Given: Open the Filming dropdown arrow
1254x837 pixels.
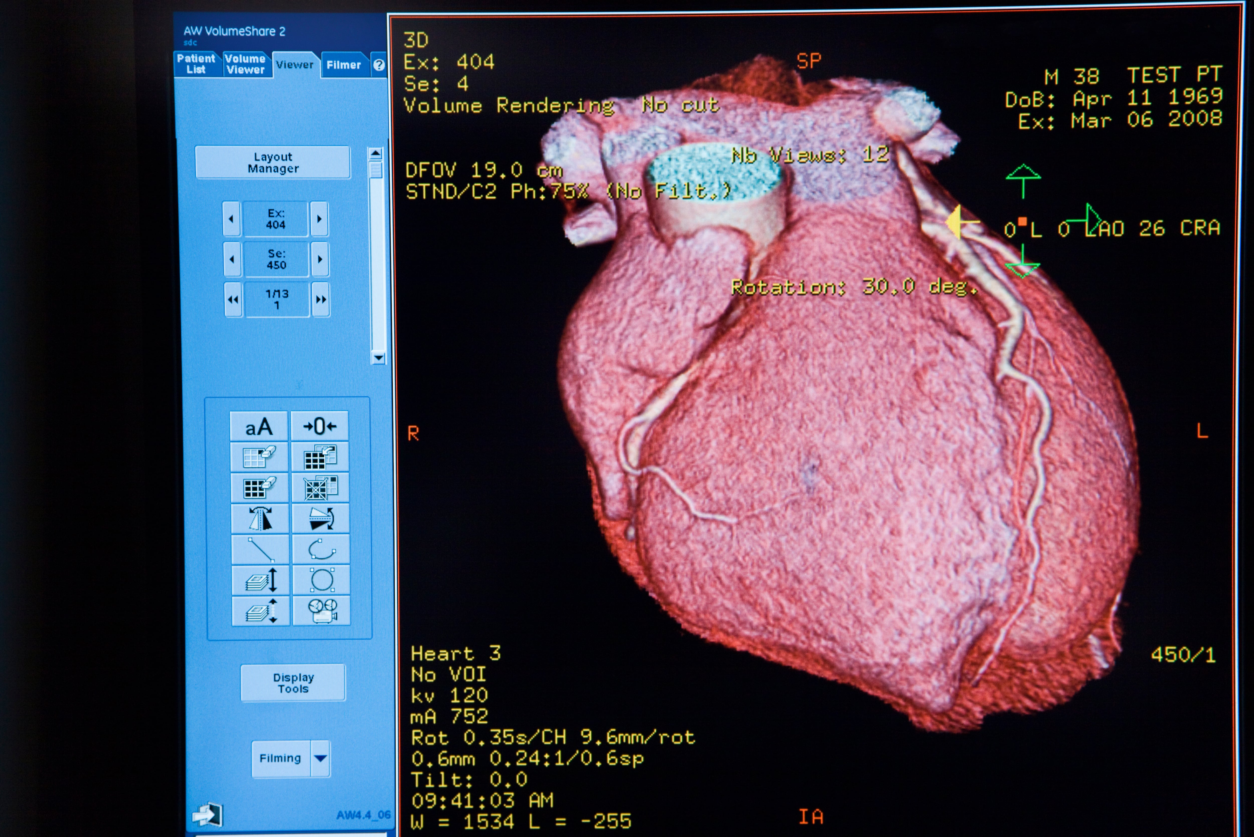Looking at the screenshot, I should pos(320,758).
